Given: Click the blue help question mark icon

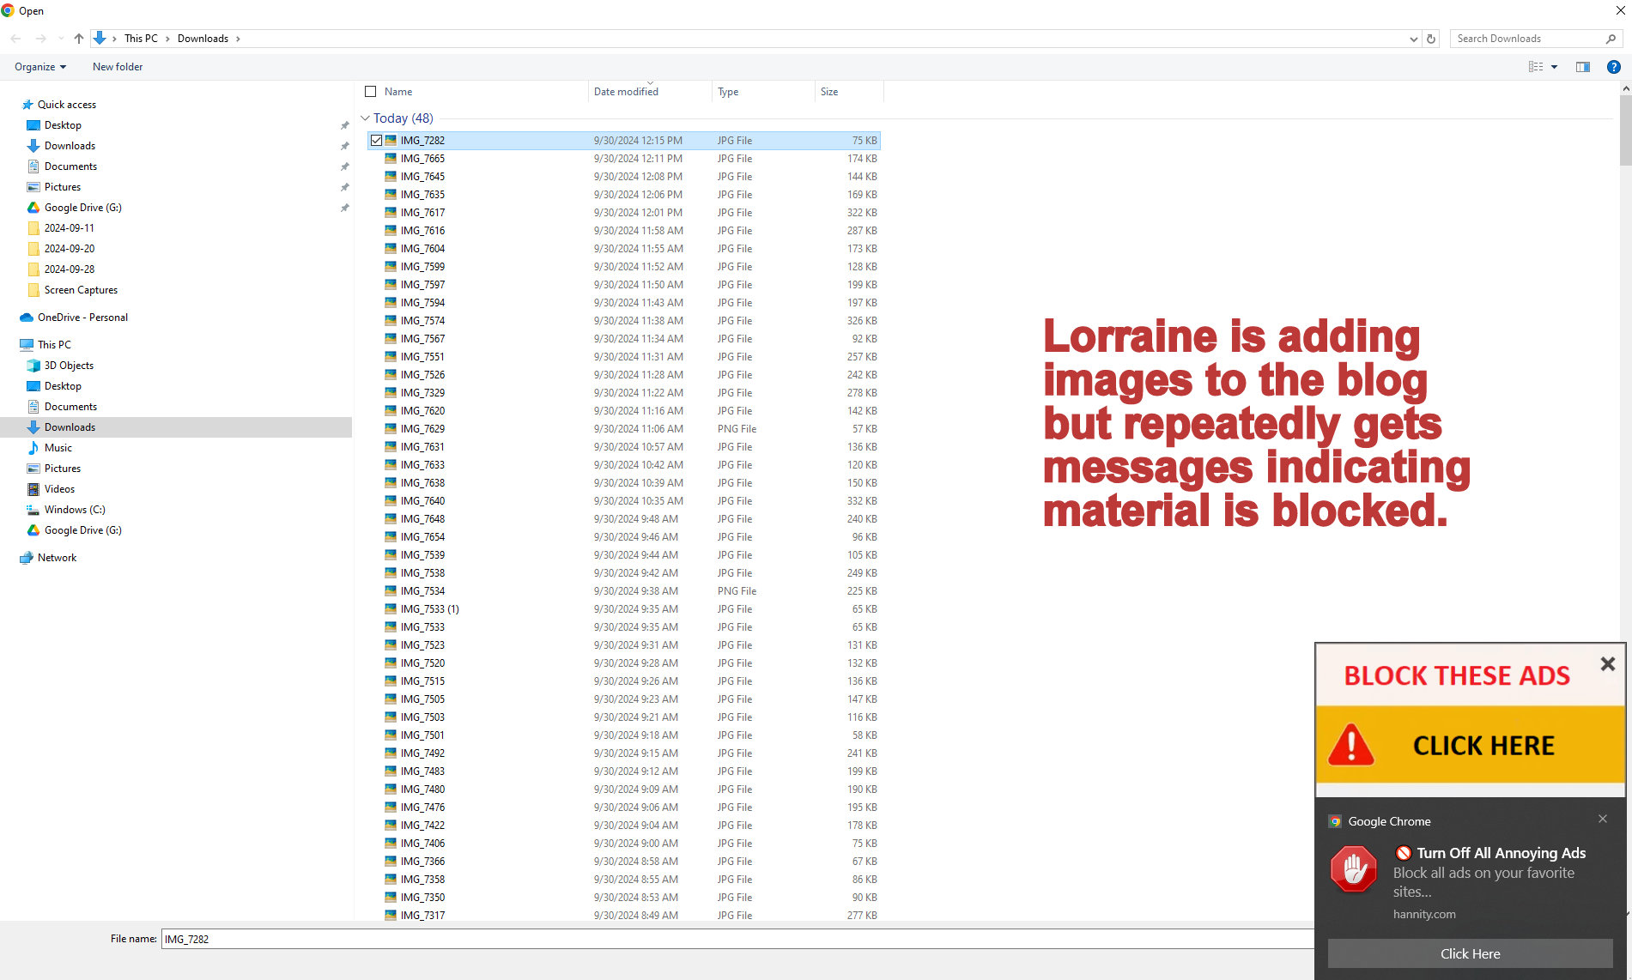Looking at the screenshot, I should click(x=1613, y=67).
